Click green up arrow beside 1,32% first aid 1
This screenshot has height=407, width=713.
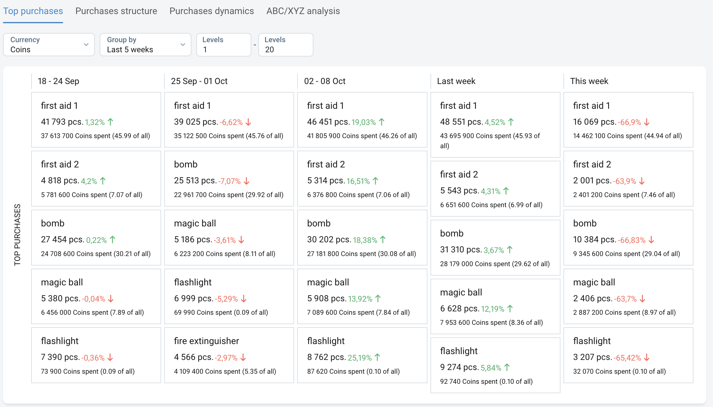(111, 122)
